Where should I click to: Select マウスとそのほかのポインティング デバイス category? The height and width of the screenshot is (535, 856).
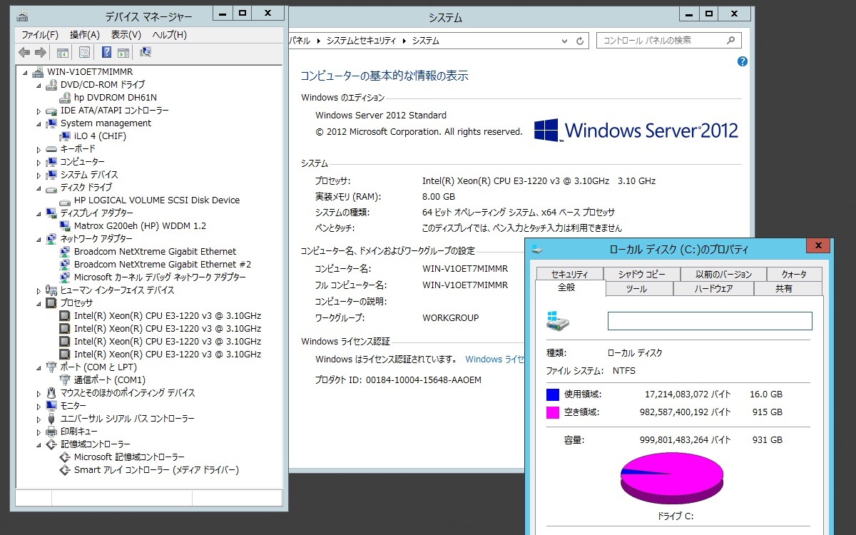127,393
